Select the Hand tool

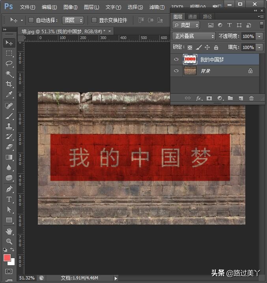click(x=9, y=231)
